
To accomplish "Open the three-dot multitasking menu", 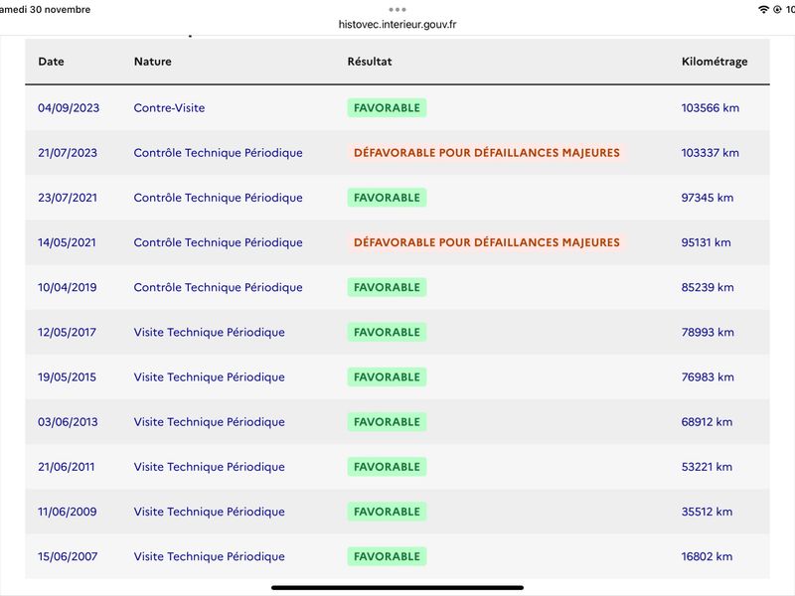I will (x=397, y=10).
